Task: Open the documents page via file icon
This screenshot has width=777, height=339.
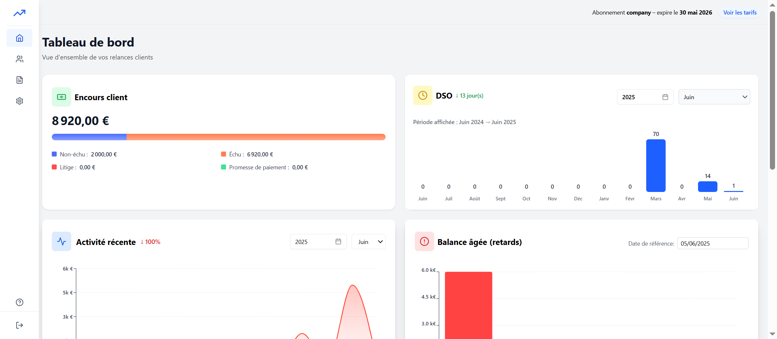Action: (19, 80)
